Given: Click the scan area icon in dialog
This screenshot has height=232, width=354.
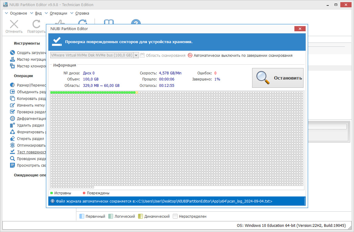Looking at the screenshot, I should (x=142, y=55).
